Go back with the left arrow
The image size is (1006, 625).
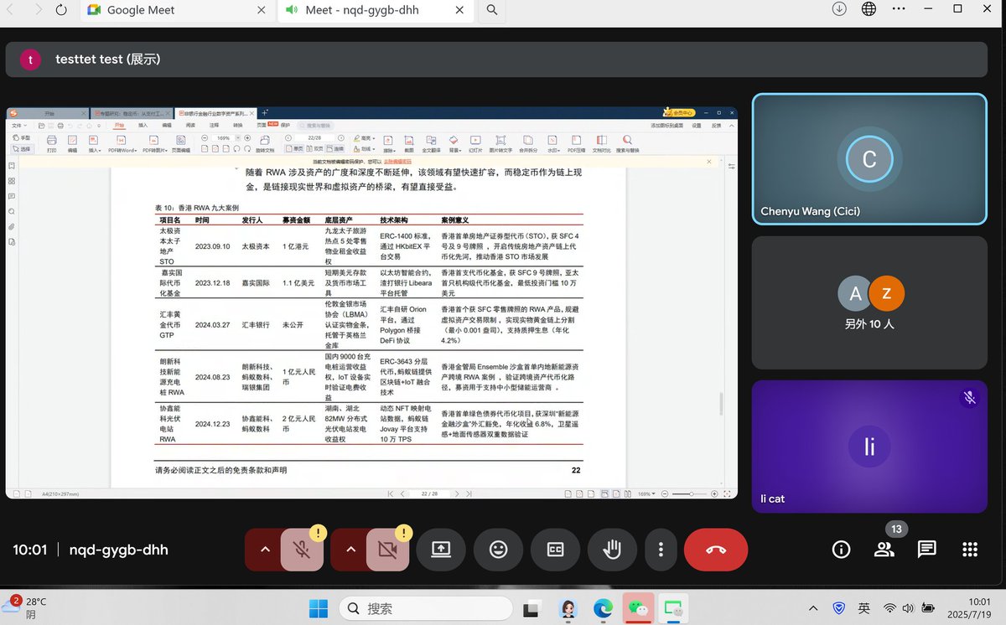(12, 10)
